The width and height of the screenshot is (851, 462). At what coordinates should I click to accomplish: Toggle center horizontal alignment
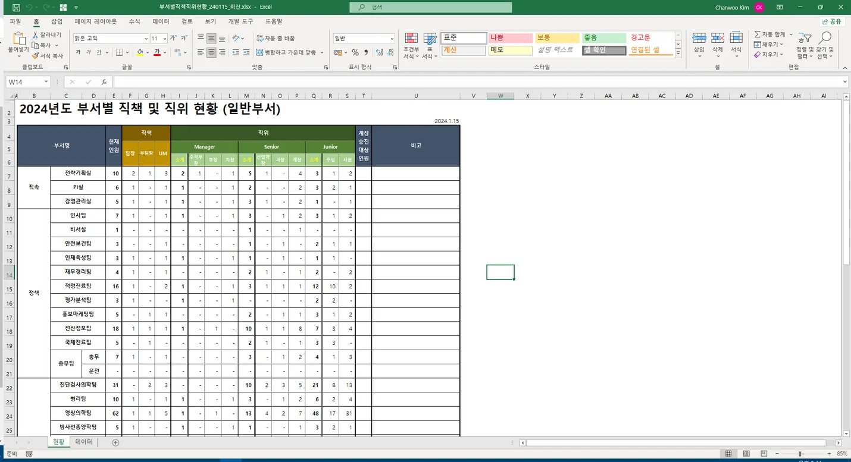[x=211, y=52]
